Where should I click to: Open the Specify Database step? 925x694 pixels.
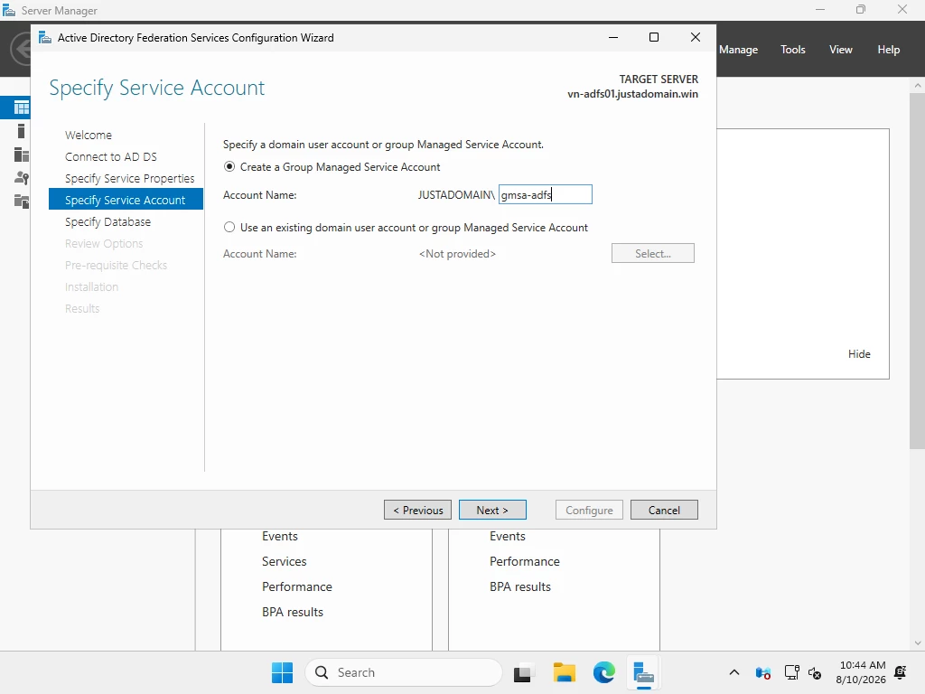point(108,222)
